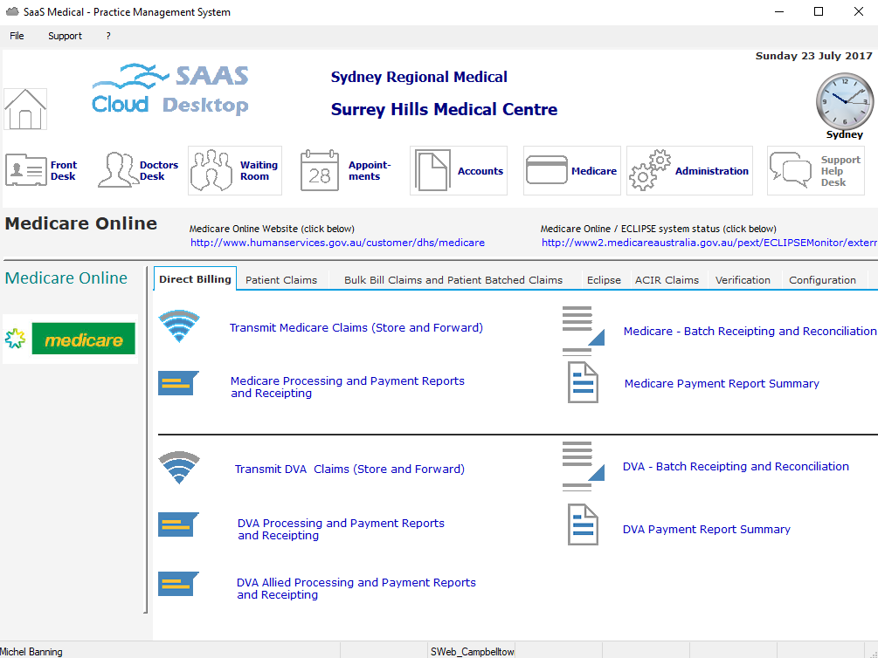Click SWeb_Campbelltow in the status bar

(x=472, y=652)
